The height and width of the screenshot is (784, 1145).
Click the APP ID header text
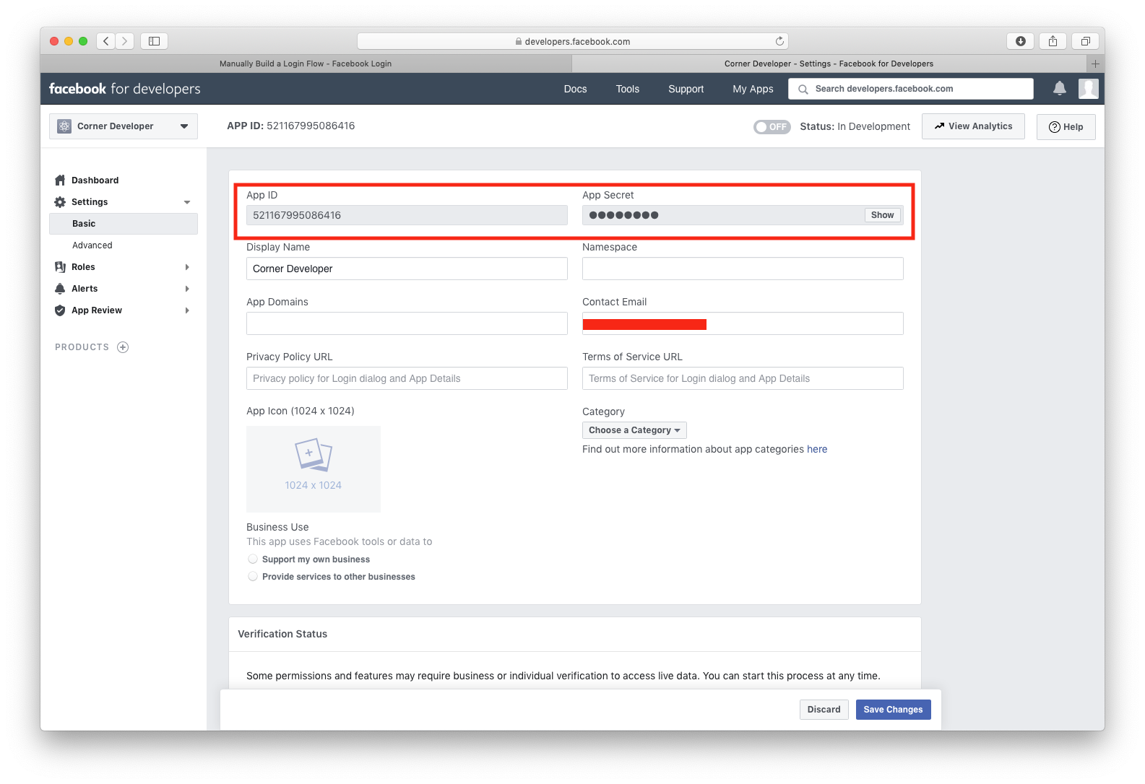pyautogui.click(x=290, y=126)
